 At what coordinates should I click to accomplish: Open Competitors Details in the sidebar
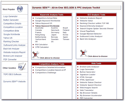pos(12,24)
